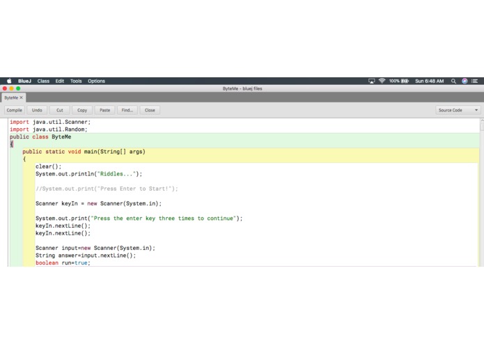This screenshot has height=344, width=484.
Task: Click the commented 'Press Enter to Start!' line
Action: [107, 189]
